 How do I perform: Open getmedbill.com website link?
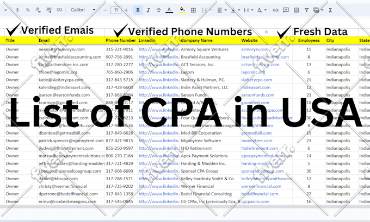(256, 133)
